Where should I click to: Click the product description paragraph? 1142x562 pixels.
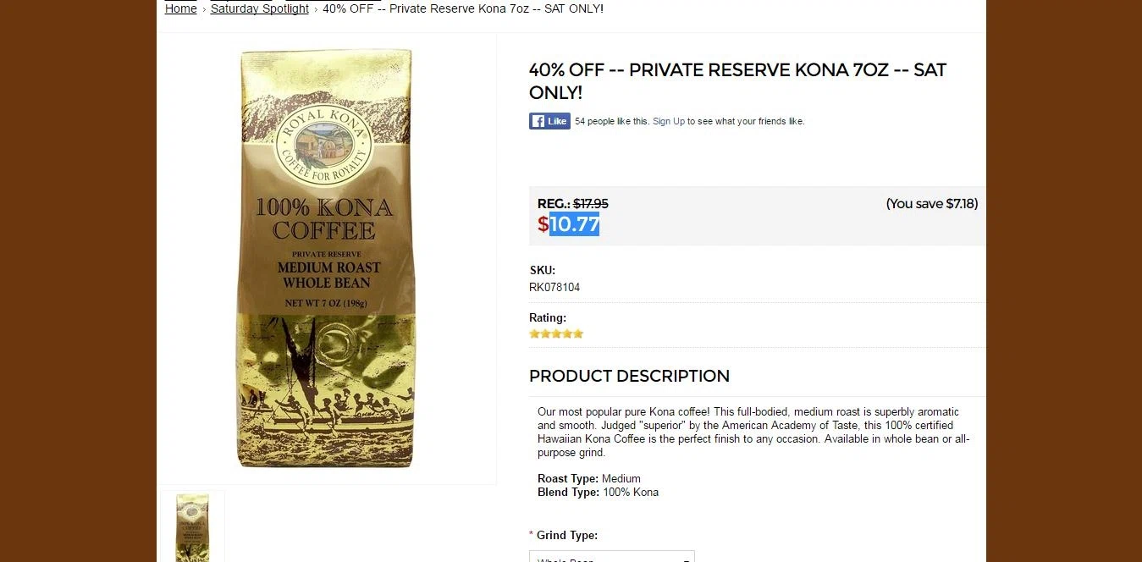click(x=753, y=432)
